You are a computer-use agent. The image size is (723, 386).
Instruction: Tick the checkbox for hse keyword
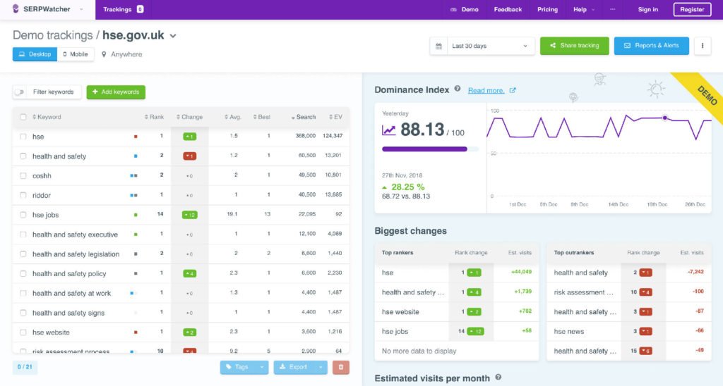23,137
